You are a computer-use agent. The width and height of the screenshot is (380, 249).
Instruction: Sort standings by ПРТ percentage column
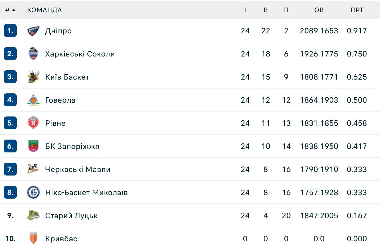click(357, 10)
